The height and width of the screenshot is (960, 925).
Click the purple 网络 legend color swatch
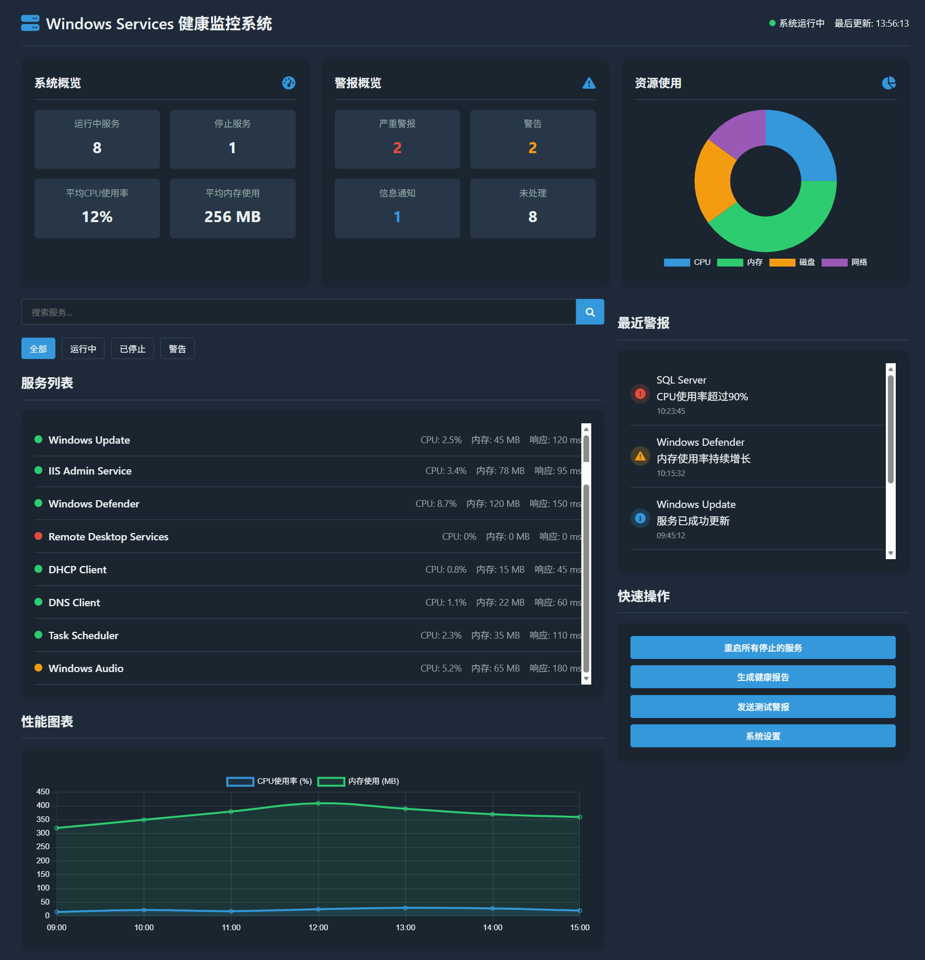click(x=835, y=262)
